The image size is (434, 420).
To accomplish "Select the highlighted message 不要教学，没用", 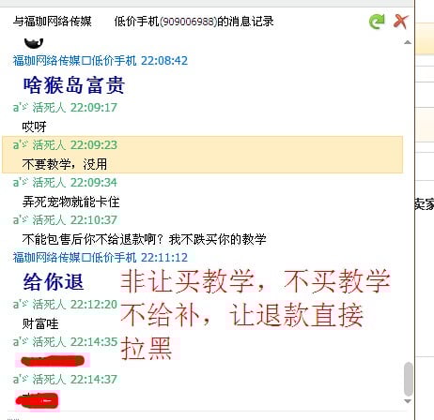I will click(202, 155).
